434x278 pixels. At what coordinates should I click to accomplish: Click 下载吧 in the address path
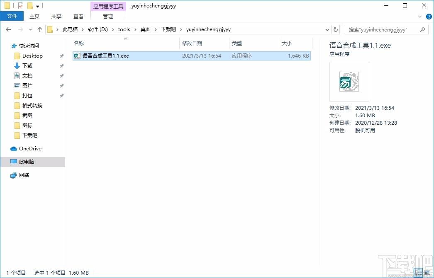[x=168, y=29]
